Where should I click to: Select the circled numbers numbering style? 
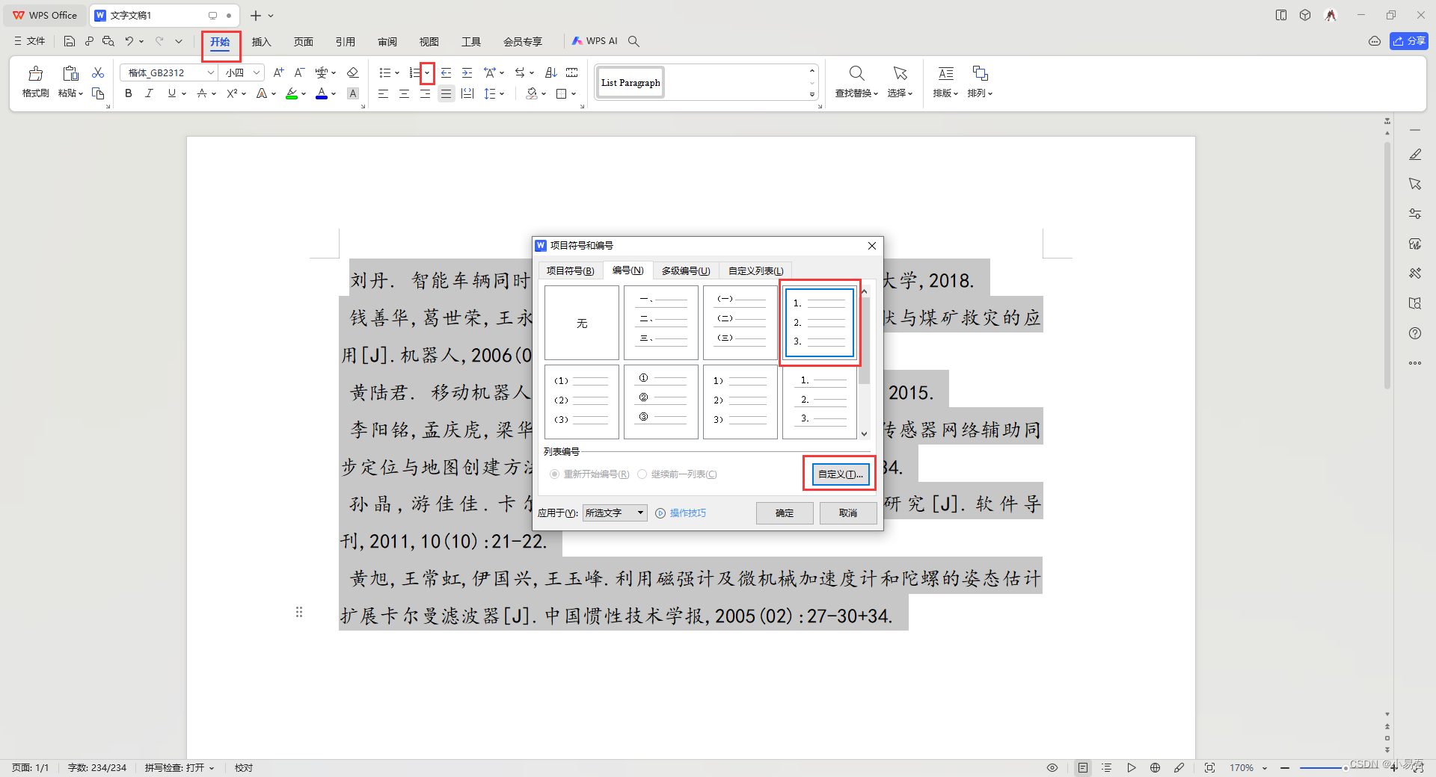661,402
